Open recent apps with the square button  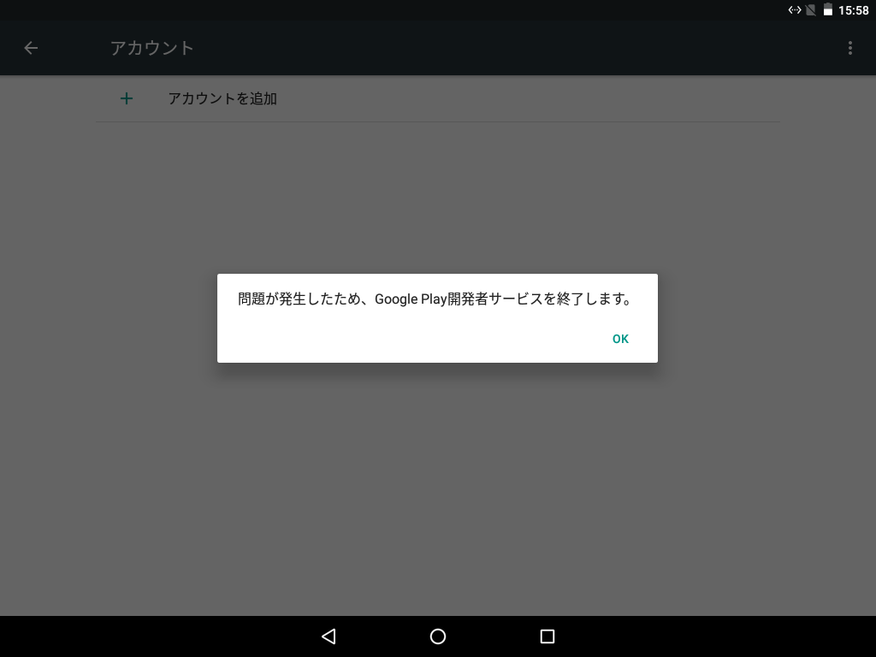[x=547, y=636]
